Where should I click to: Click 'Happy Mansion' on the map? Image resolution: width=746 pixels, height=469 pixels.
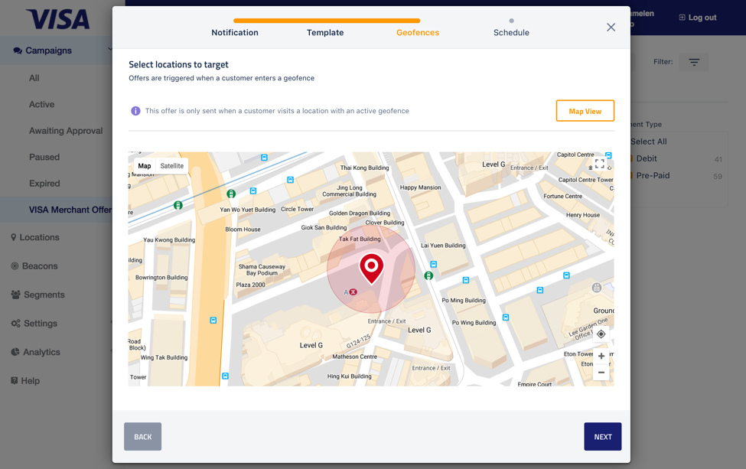421,187
